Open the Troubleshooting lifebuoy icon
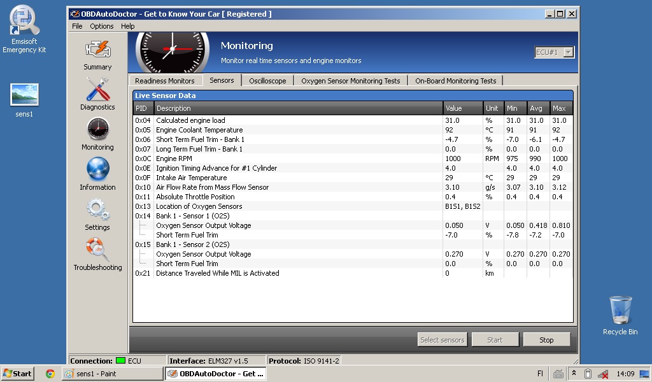Screen dimensions: 652x382 click(97, 249)
